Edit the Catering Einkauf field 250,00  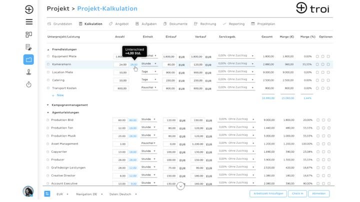click(169, 80)
